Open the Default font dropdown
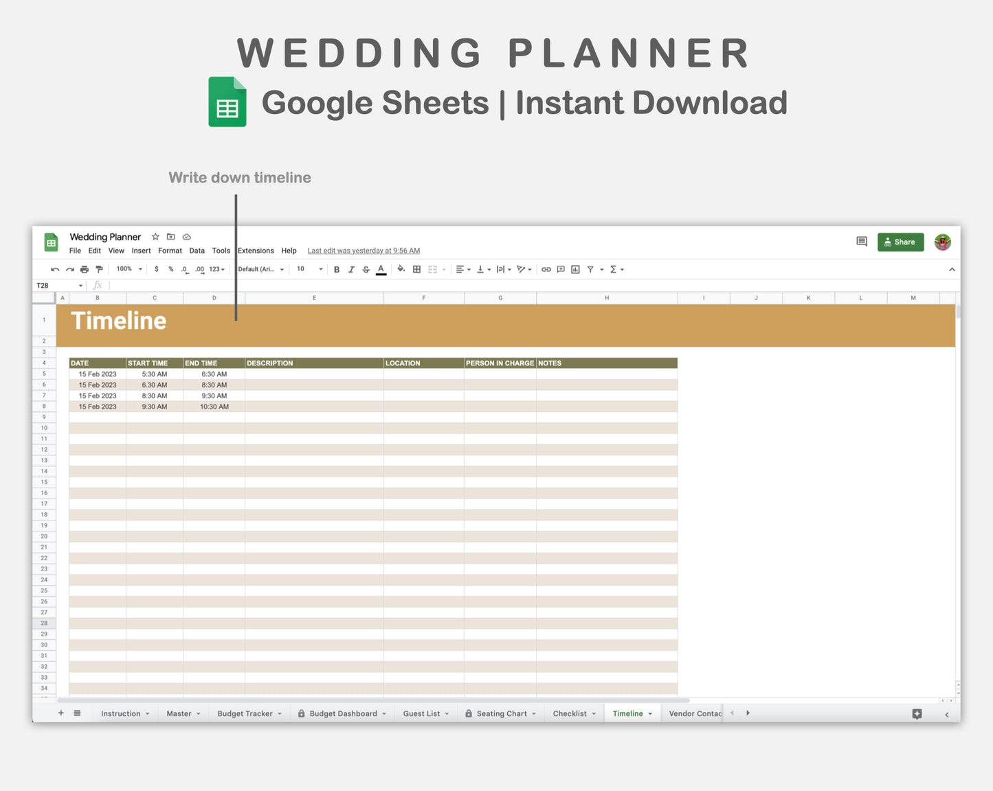The image size is (993, 791). click(260, 269)
